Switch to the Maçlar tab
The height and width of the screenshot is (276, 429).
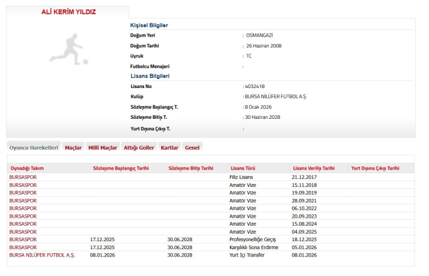[x=73, y=147]
